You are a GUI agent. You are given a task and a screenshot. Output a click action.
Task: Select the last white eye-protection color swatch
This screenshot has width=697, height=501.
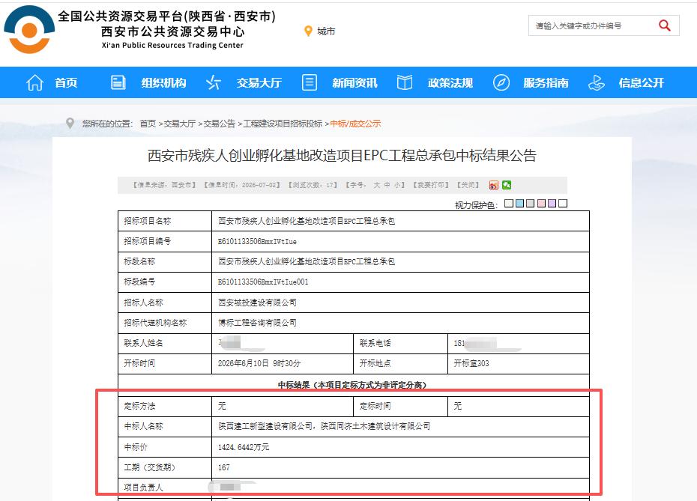click(563, 204)
